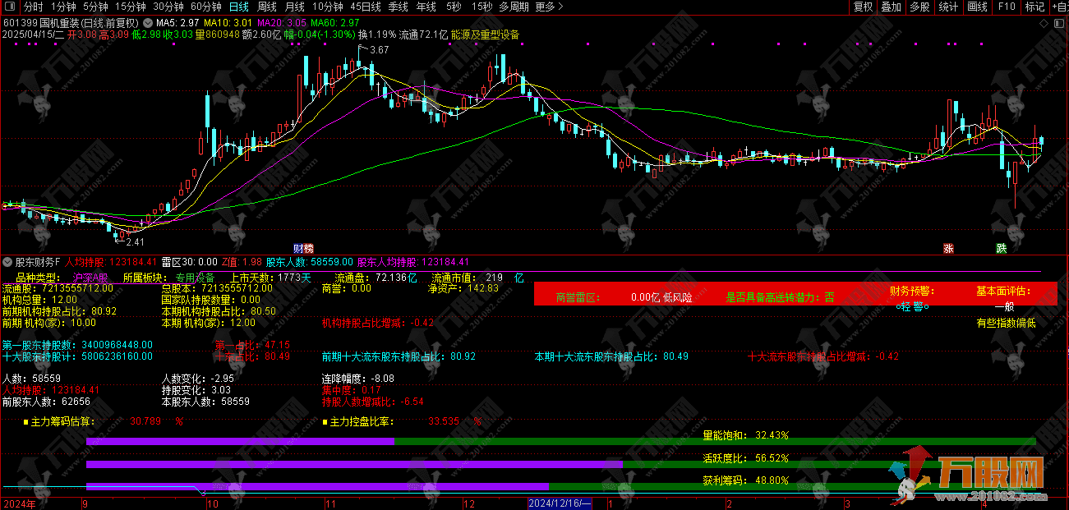
Task: Click the 叠加 overlay button
Action: click(x=892, y=7)
